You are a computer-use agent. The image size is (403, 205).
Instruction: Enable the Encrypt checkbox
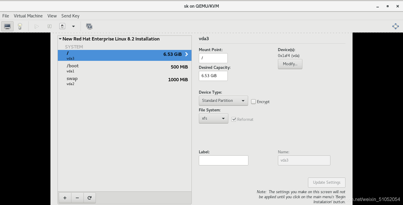253,102
